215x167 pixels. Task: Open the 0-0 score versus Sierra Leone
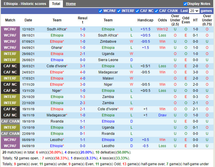[x=82, y=60]
